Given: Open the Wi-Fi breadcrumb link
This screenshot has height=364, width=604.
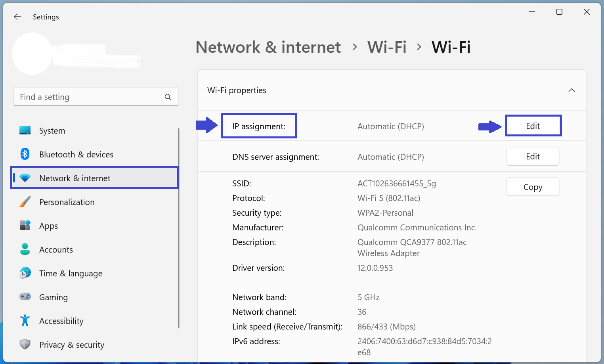Looking at the screenshot, I should (x=386, y=47).
